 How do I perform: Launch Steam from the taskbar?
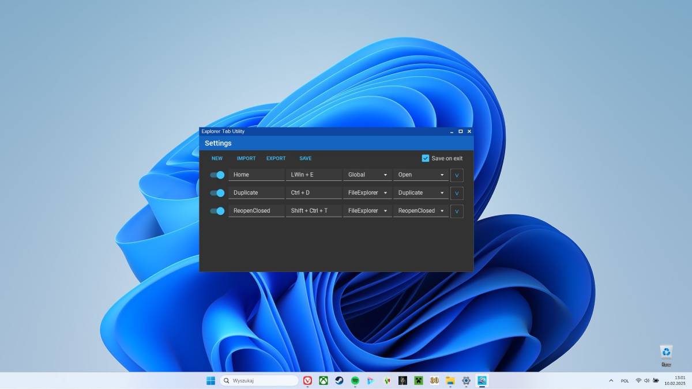pos(340,380)
